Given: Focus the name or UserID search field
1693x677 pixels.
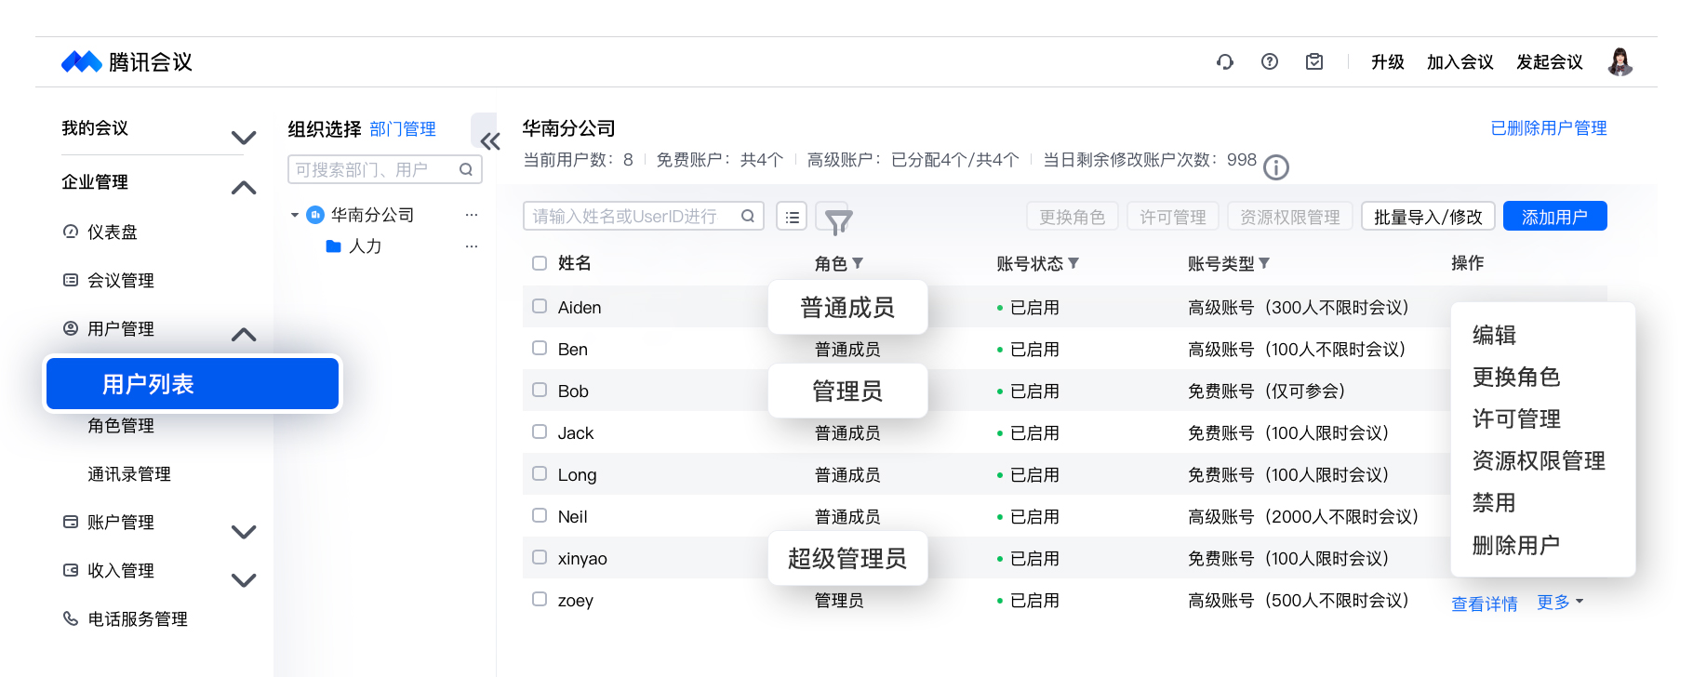Looking at the screenshot, I should [644, 216].
